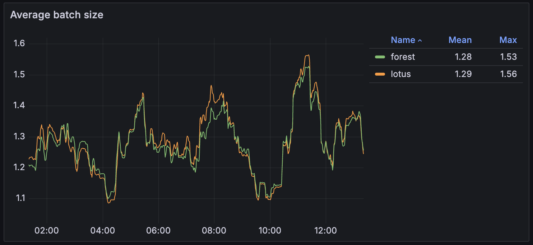Click lotus mean value 1.29
Viewport: 533px width, 245px height.
pyautogui.click(x=463, y=74)
